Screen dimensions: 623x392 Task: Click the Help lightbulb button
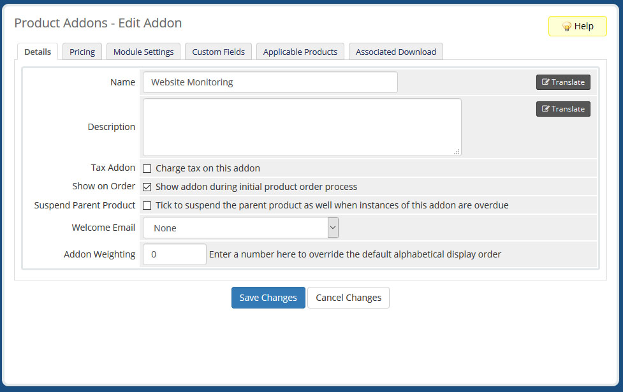[x=576, y=26]
